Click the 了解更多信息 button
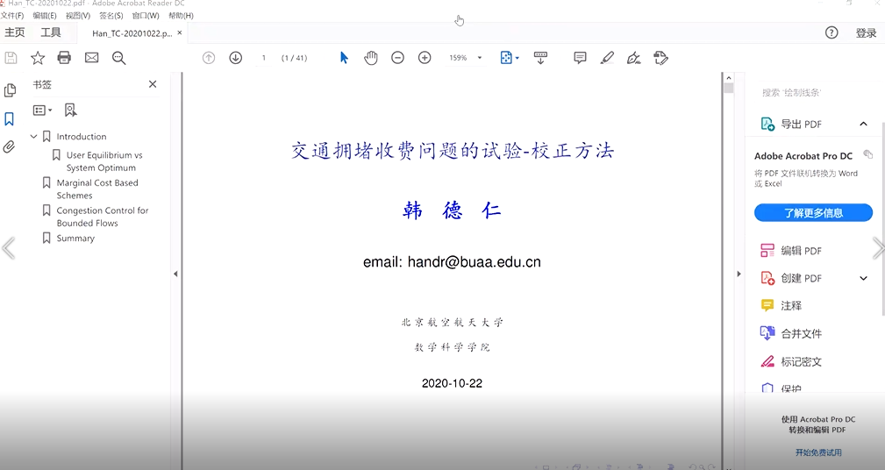Screen dimensions: 885x470 813,213
